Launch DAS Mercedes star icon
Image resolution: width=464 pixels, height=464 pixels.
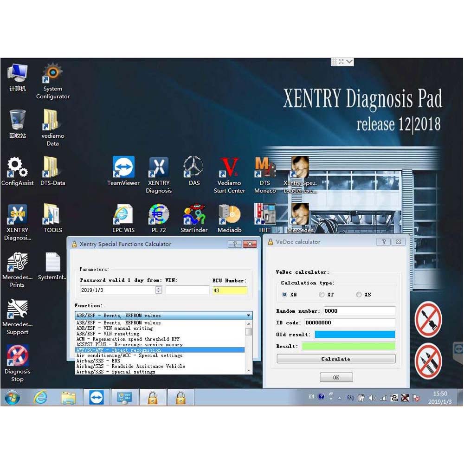tap(194, 171)
